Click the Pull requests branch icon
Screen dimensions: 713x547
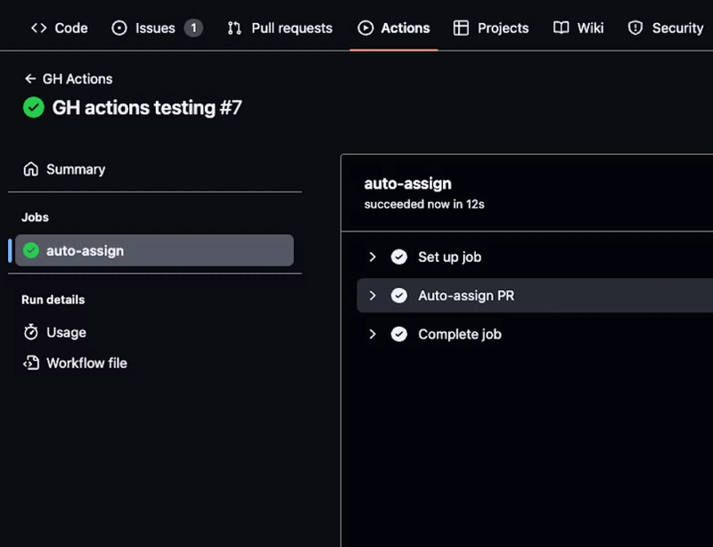click(x=234, y=29)
